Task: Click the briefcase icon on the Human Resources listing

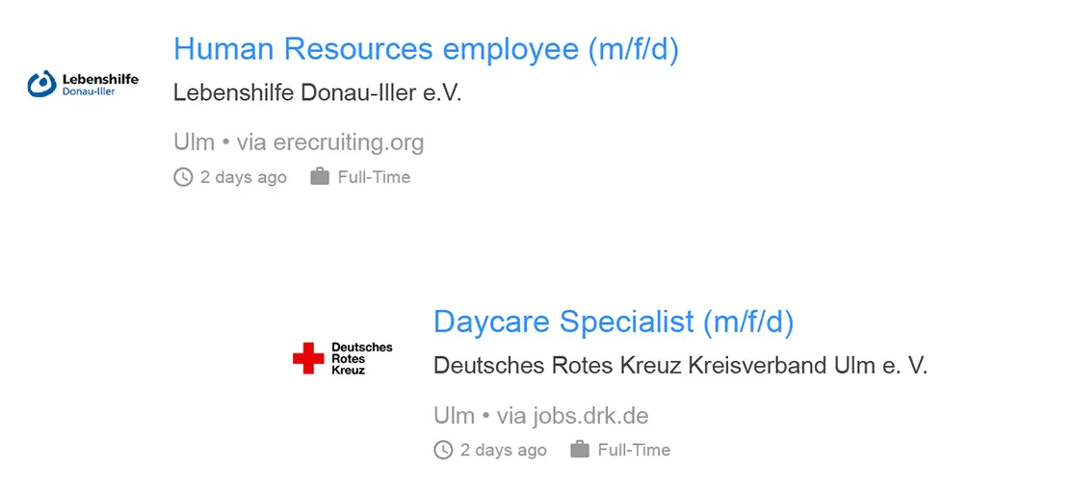Action: point(320,177)
